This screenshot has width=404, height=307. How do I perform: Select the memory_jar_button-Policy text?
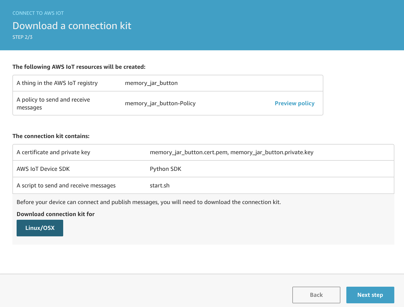[160, 103]
